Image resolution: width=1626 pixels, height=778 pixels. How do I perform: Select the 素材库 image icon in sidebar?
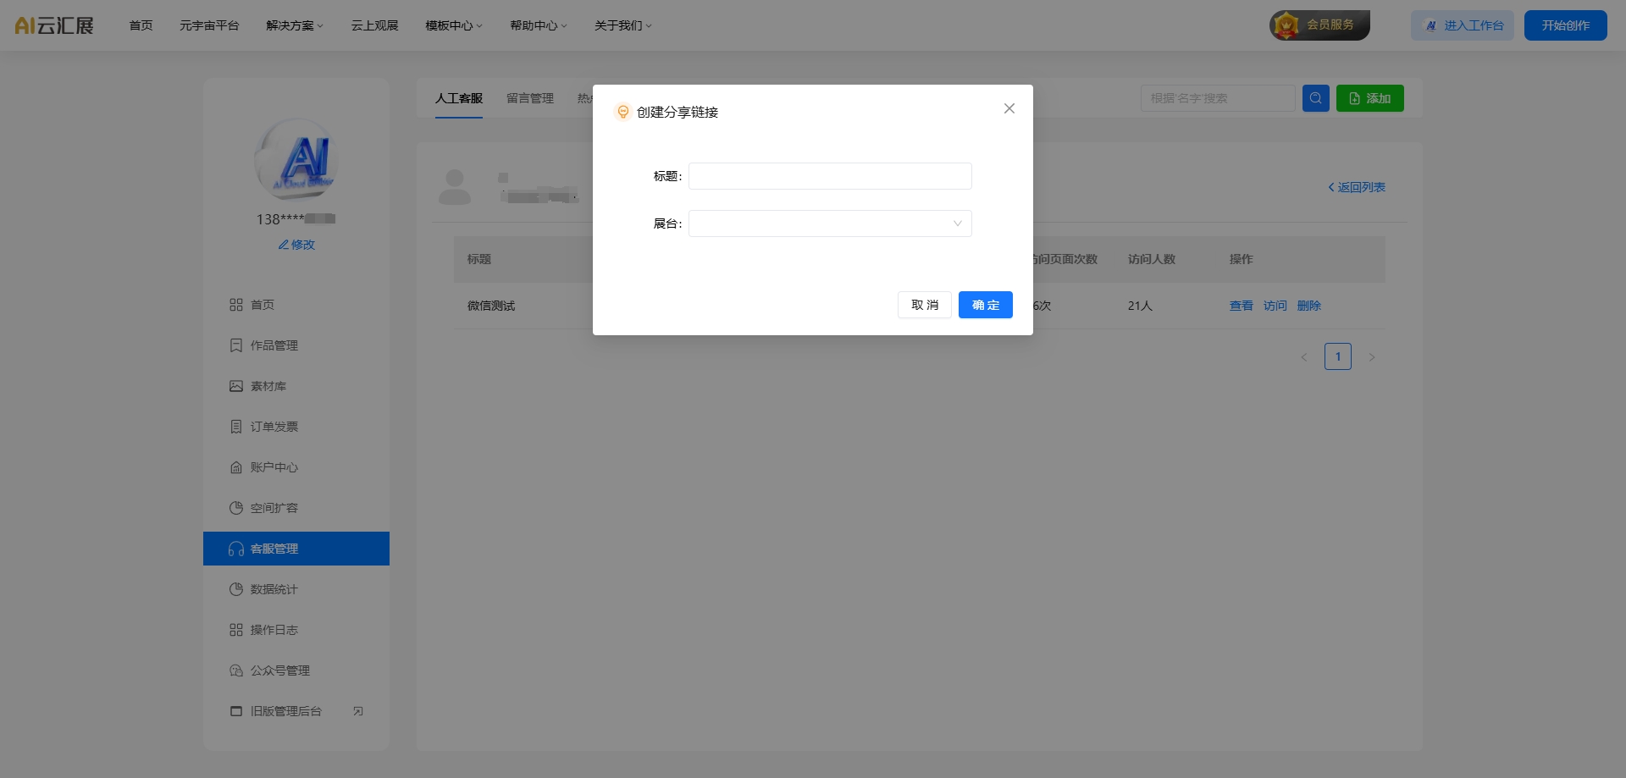(237, 386)
